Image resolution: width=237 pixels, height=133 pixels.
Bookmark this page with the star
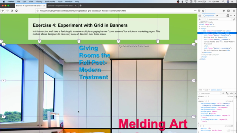pyautogui.click(x=203, y=11)
